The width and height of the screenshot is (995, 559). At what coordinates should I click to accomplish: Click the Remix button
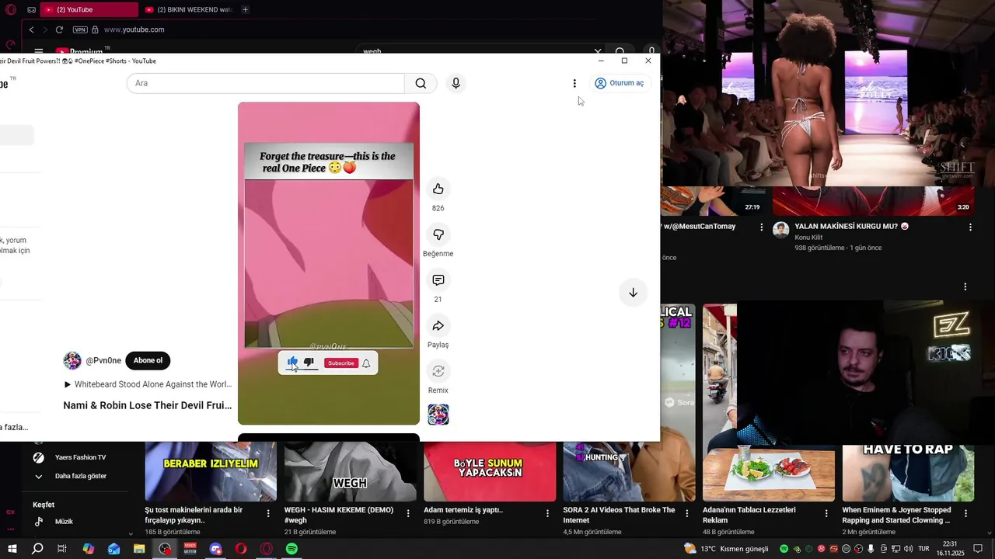(438, 371)
